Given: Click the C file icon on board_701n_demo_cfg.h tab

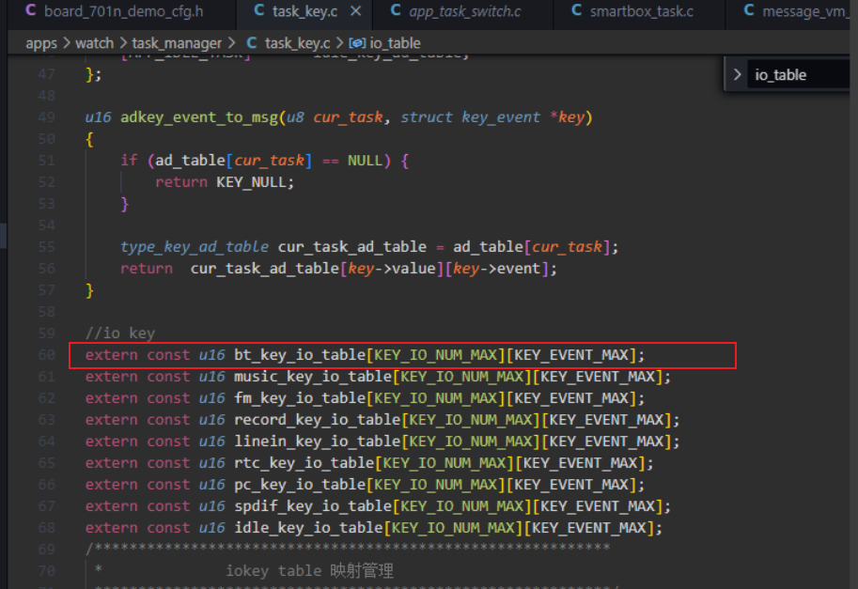Looking at the screenshot, I should 31,10.
